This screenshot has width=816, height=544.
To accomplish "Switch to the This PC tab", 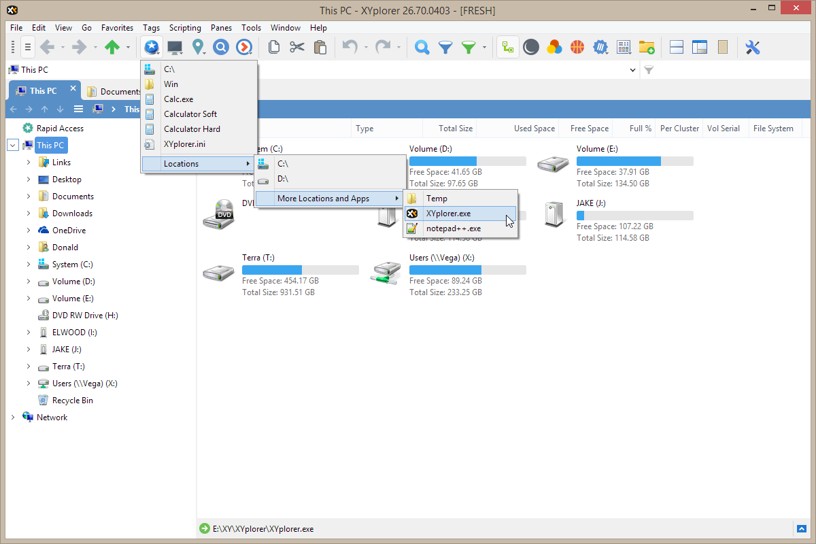I will pos(43,90).
